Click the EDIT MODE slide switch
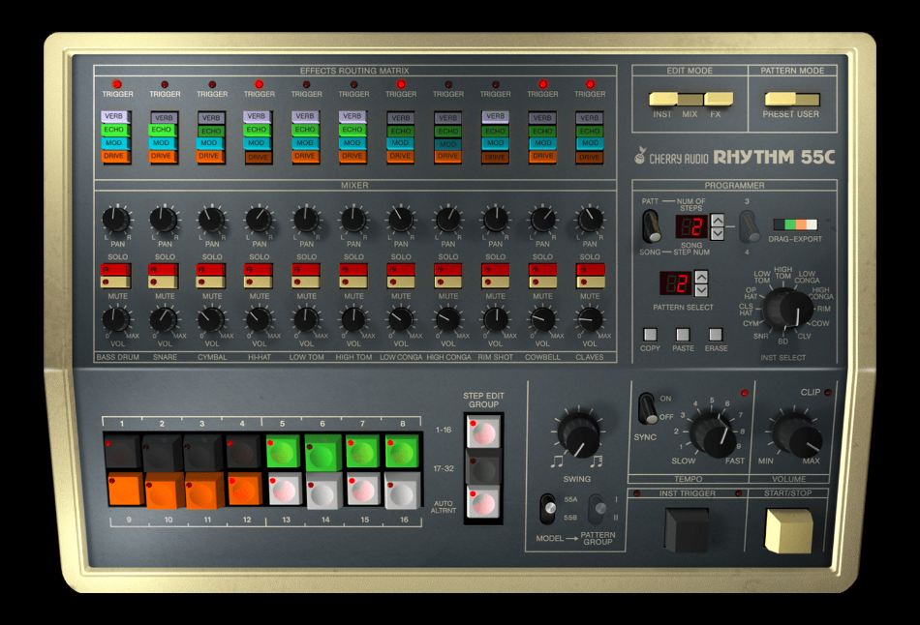 pyautogui.click(x=690, y=99)
